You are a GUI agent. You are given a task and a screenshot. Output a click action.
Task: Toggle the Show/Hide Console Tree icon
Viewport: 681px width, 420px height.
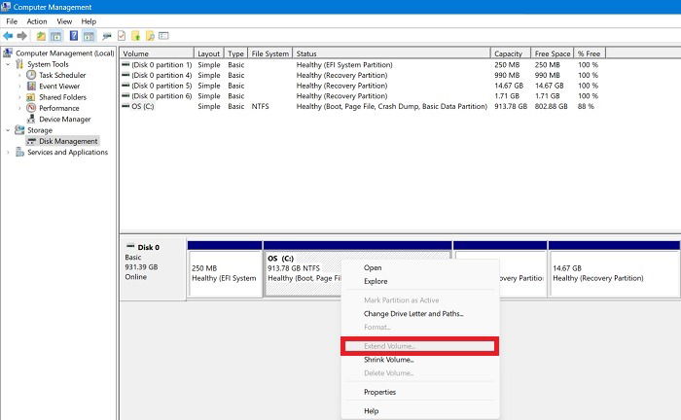pos(56,36)
